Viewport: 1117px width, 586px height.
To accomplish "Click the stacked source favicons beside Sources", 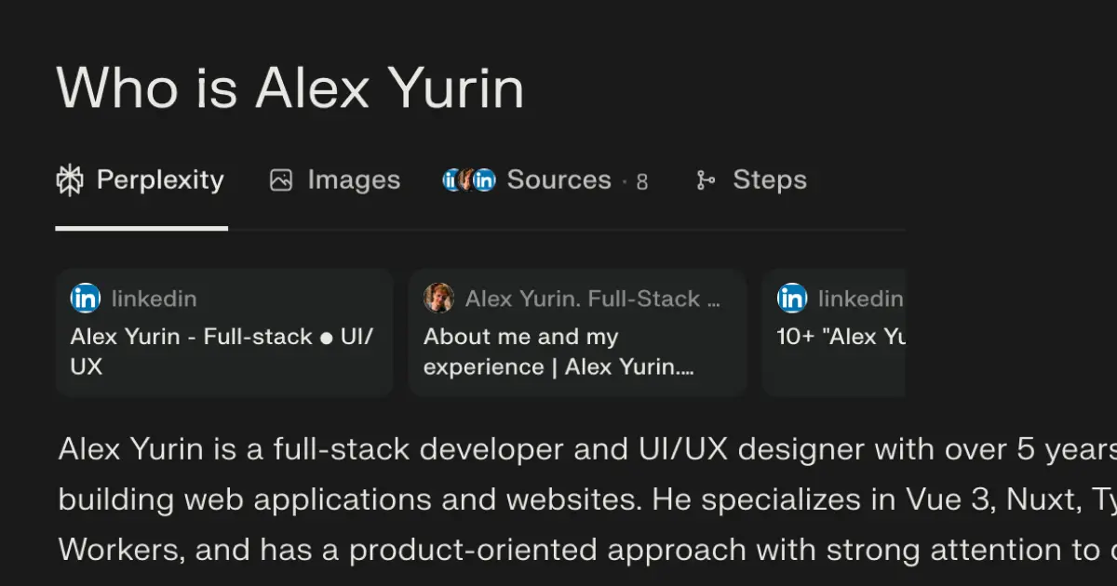I will (x=469, y=180).
